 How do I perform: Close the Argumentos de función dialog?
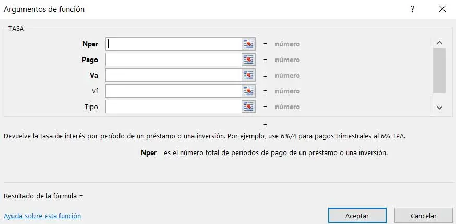[442, 9]
